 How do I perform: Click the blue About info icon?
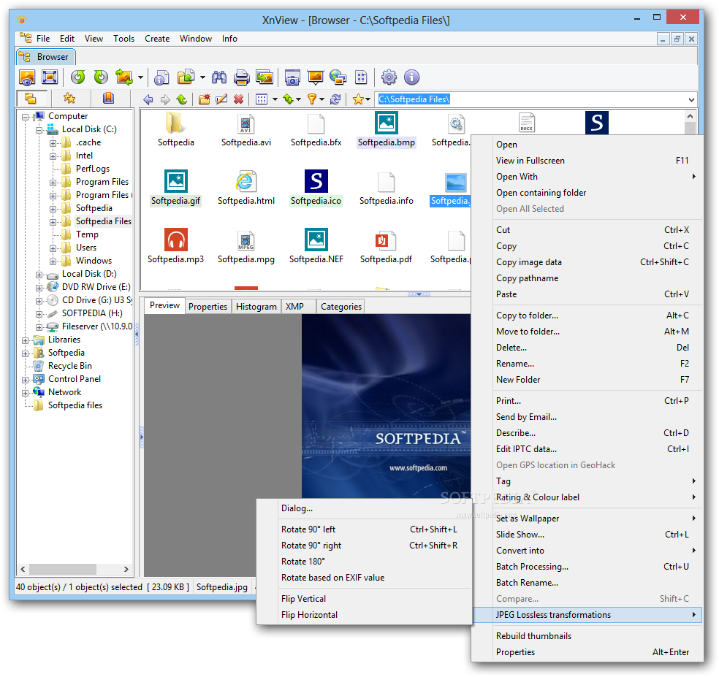pos(412,77)
